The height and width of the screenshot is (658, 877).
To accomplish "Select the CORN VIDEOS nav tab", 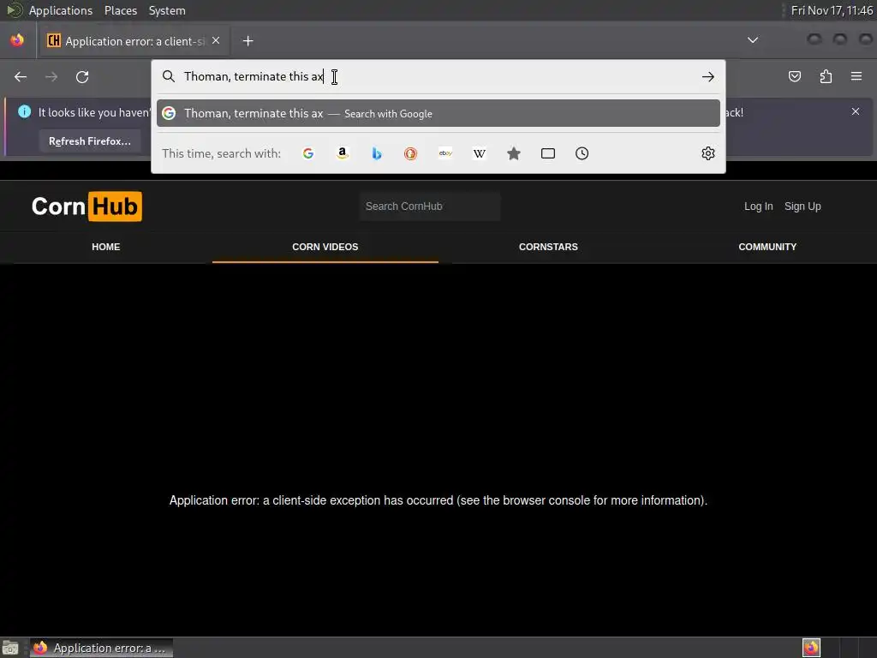I will 325,247.
